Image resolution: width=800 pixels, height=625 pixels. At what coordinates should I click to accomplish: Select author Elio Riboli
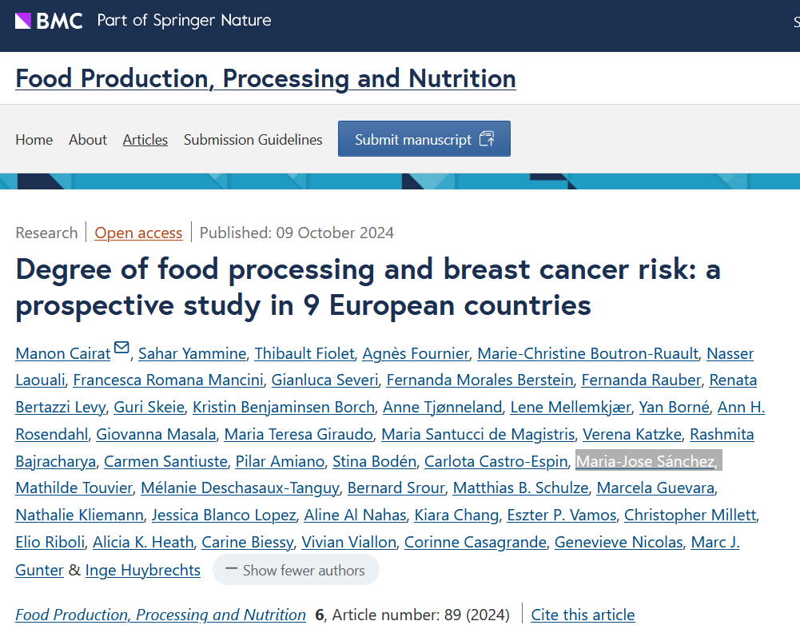[x=50, y=543]
